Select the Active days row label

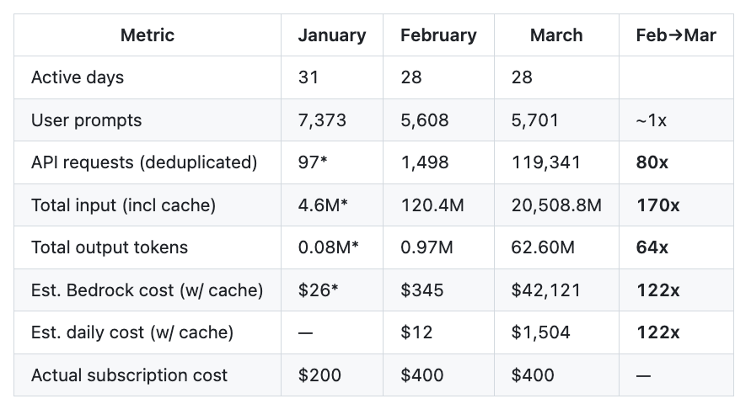[x=78, y=77]
